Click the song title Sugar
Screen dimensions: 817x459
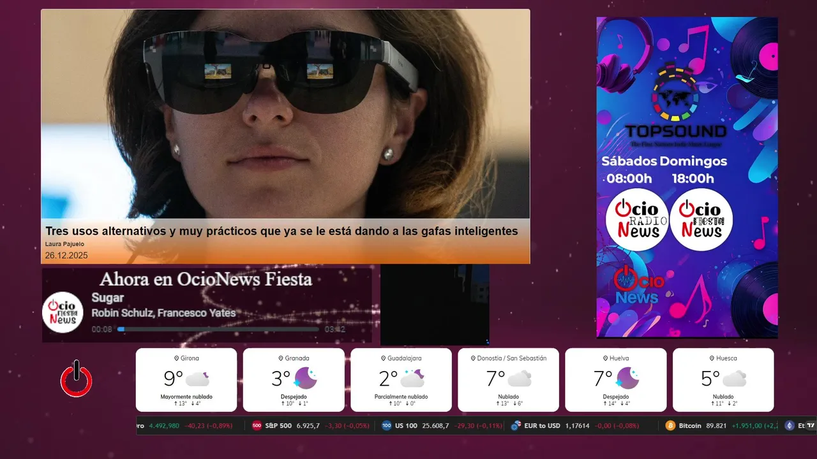point(108,298)
